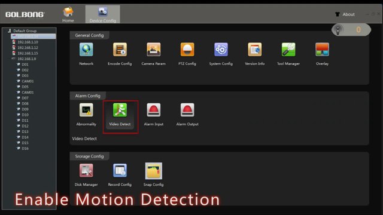Open Record Config
383x215 pixels.
[x=120, y=171]
